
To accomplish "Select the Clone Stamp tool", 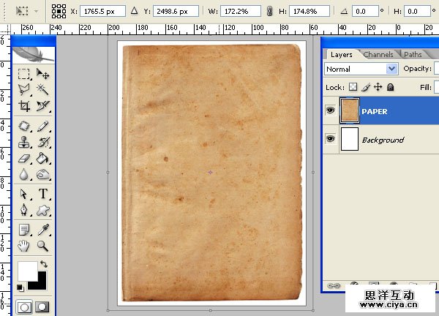I will [24, 142].
